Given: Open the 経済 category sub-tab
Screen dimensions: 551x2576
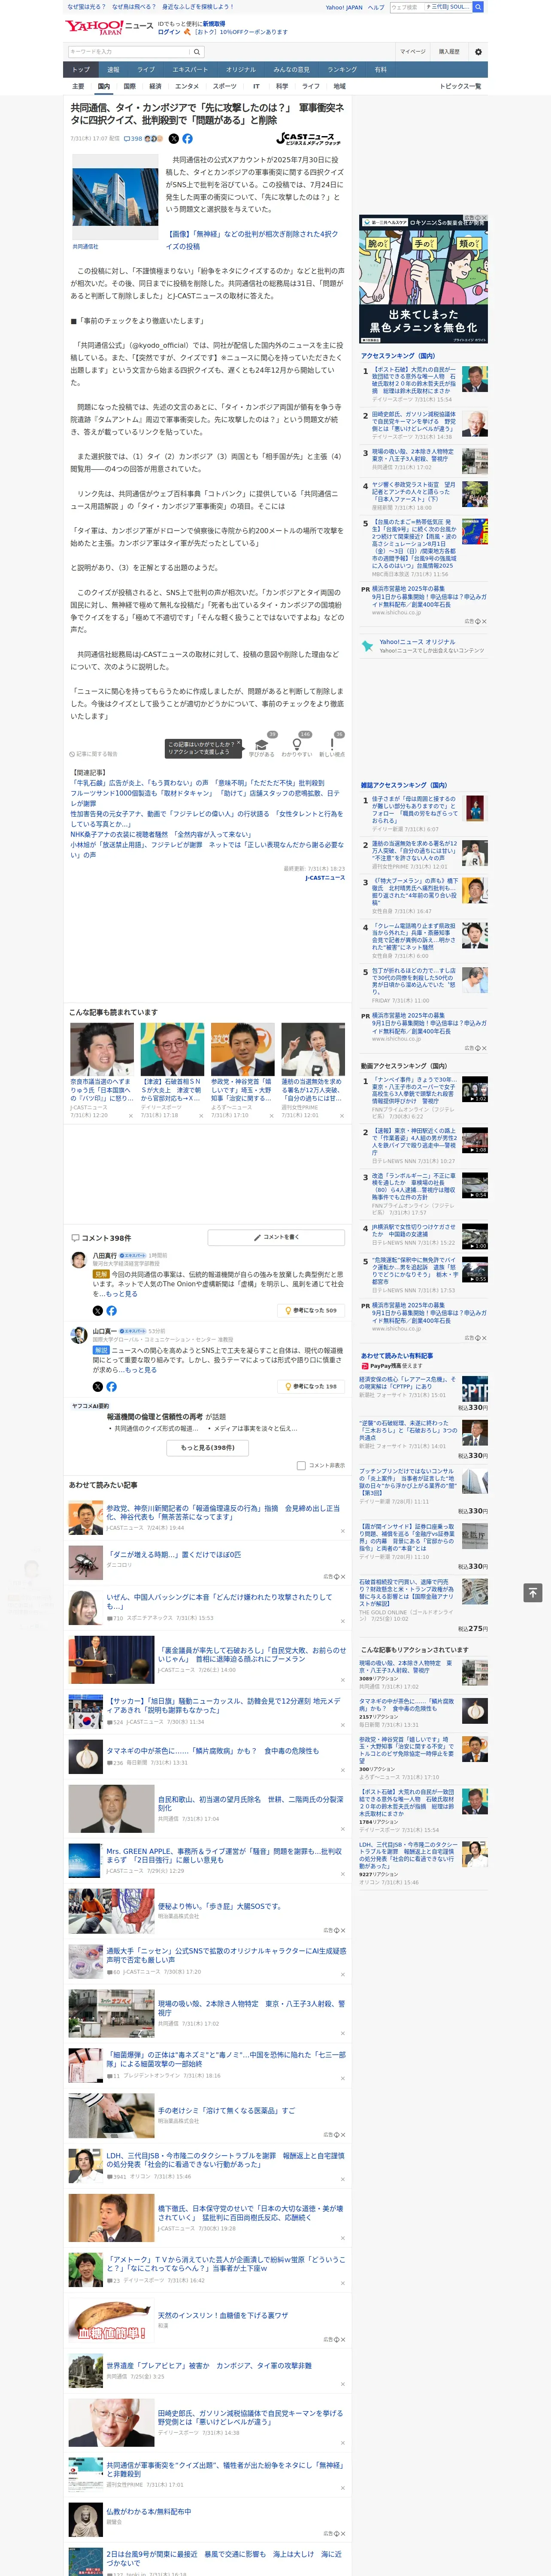Looking at the screenshot, I should coord(155,86).
